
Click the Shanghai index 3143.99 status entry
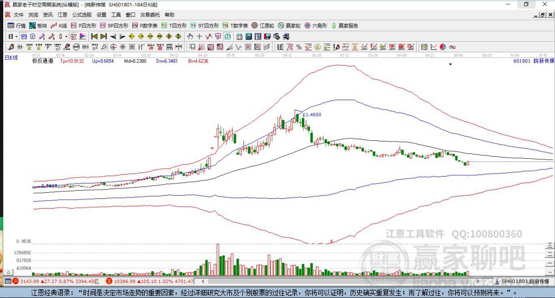[x=56, y=281]
